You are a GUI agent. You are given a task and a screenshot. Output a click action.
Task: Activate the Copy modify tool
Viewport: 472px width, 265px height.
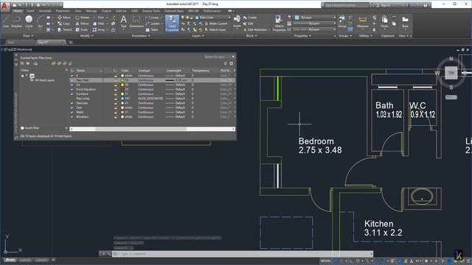[x=64, y=24]
